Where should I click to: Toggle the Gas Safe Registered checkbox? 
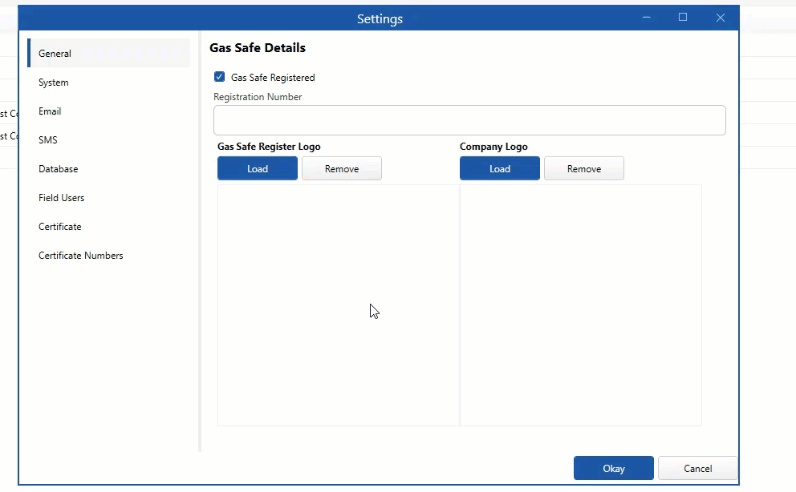(x=219, y=77)
